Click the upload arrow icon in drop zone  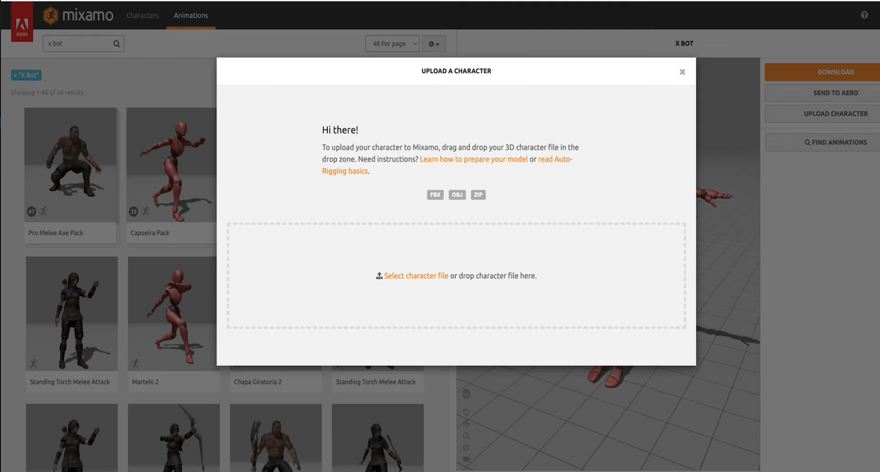[379, 276]
